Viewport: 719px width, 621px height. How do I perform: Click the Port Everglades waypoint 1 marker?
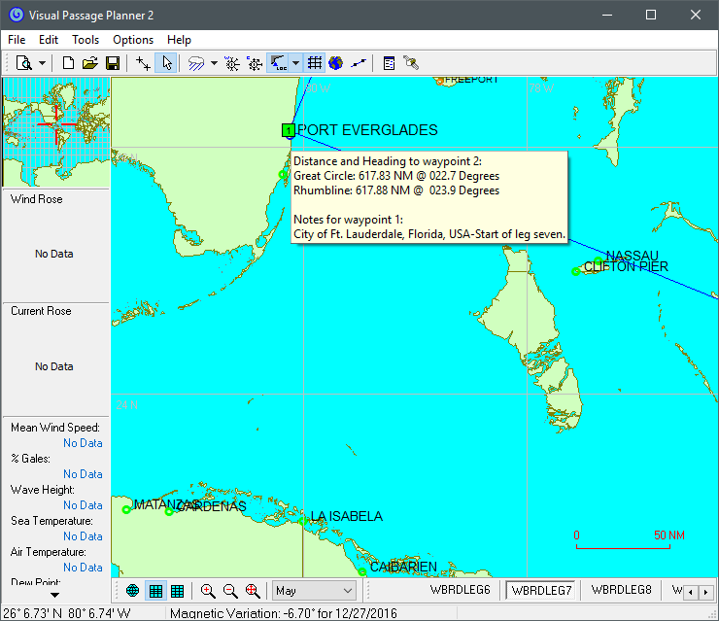pyautogui.click(x=289, y=130)
